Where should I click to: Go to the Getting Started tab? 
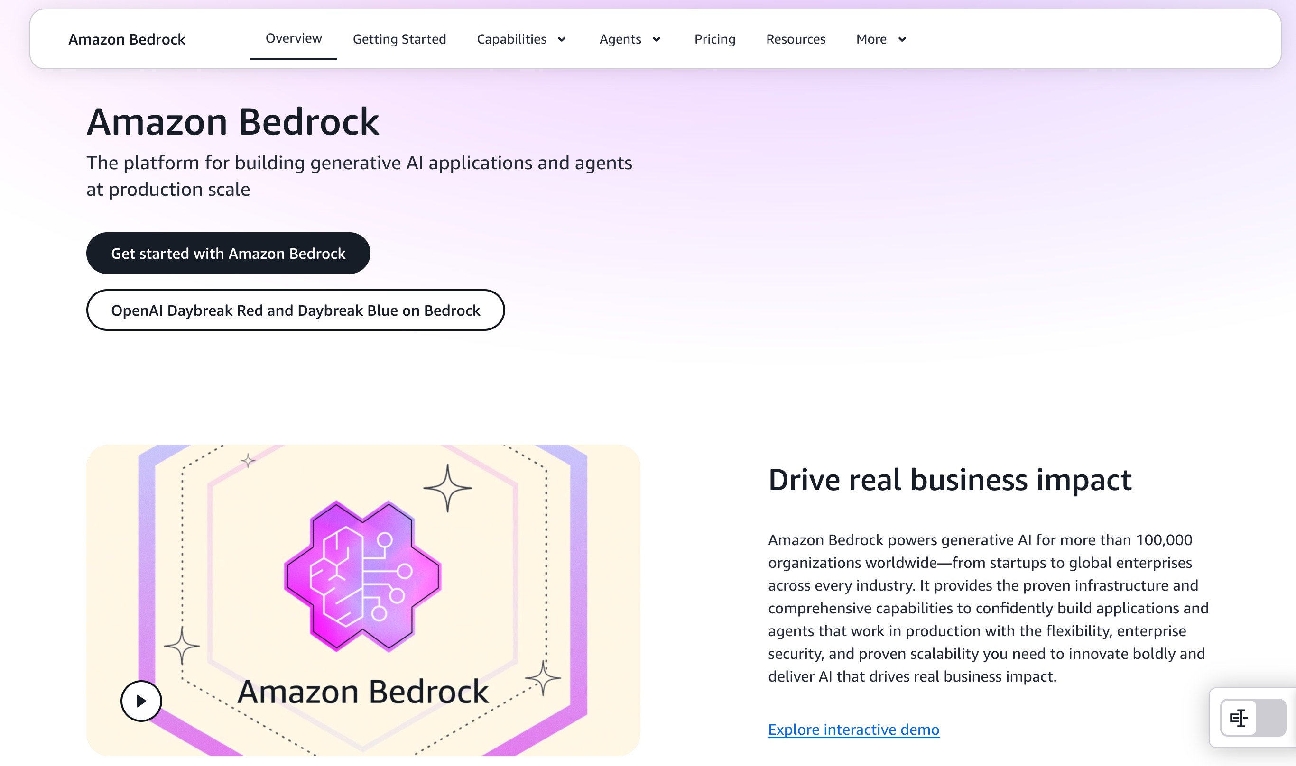coord(399,39)
